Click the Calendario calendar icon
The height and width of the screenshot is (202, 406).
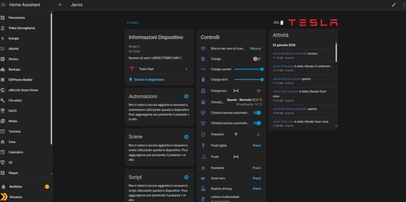[x=3, y=152]
